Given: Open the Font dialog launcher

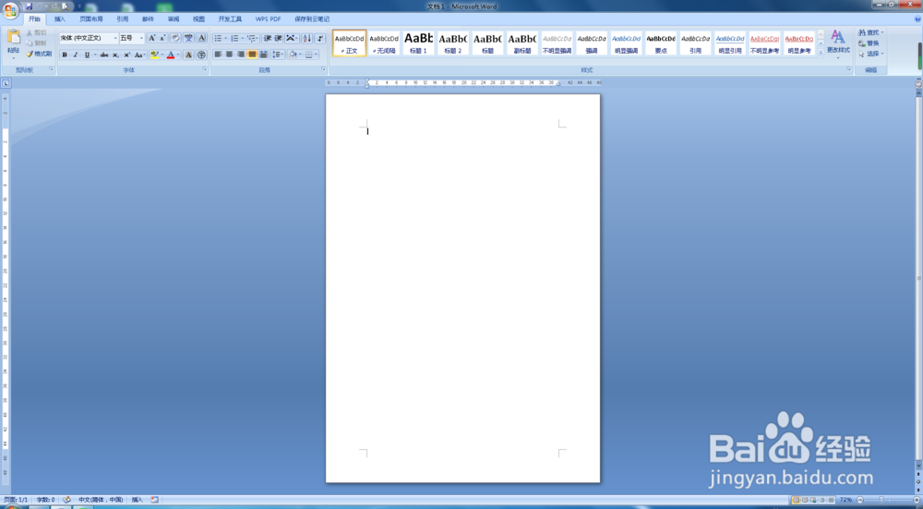Looking at the screenshot, I should click(204, 69).
